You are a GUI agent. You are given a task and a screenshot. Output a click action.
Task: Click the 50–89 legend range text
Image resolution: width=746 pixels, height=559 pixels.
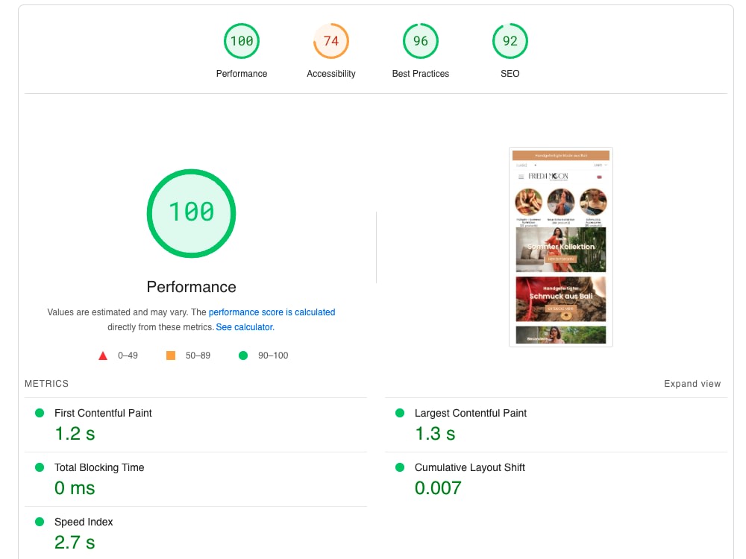tap(198, 356)
